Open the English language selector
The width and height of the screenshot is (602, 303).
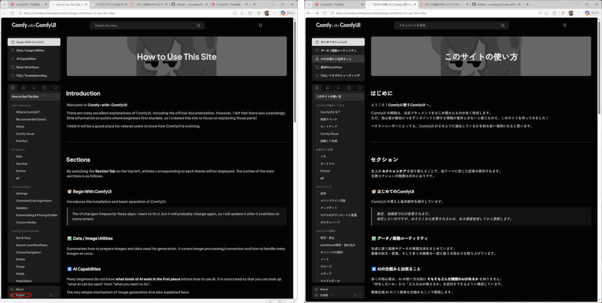[x=21, y=295]
